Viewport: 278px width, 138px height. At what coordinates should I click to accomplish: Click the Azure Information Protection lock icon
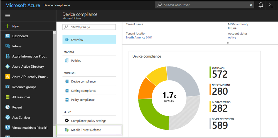[x=8, y=56]
